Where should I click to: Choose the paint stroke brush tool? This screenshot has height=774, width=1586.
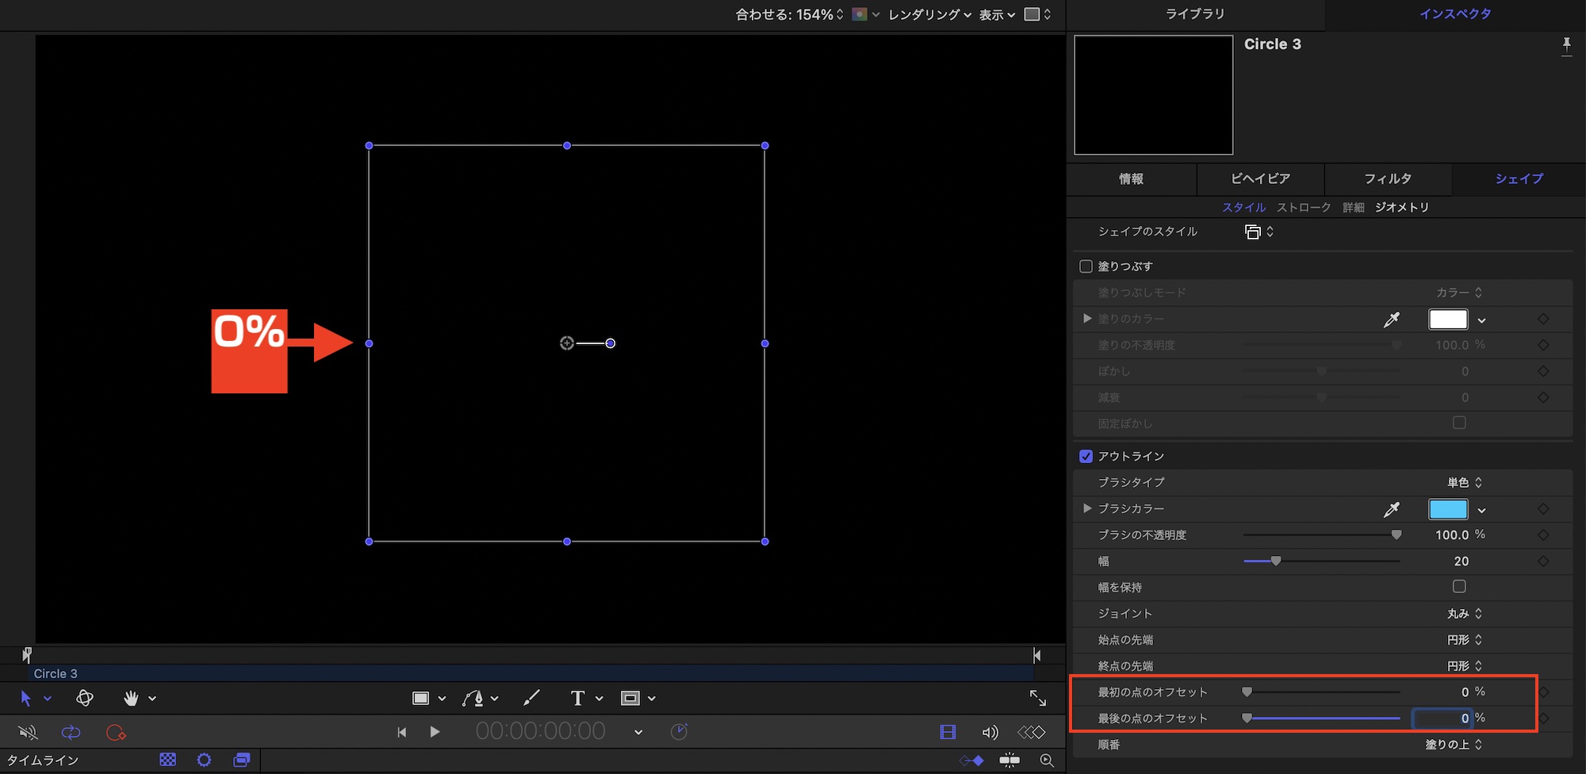click(x=531, y=698)
